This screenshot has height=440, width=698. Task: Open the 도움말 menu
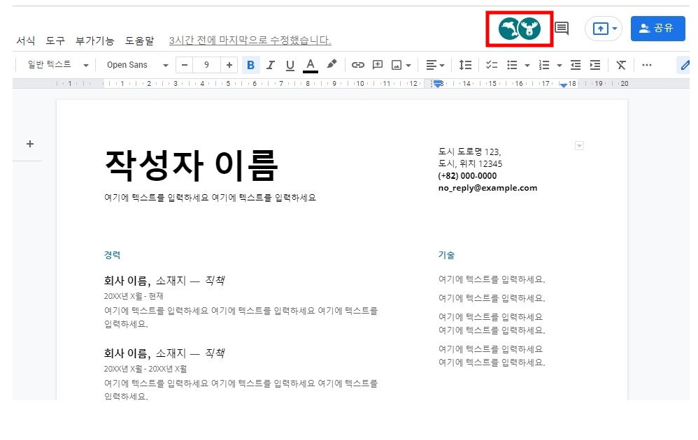[139, 41]
